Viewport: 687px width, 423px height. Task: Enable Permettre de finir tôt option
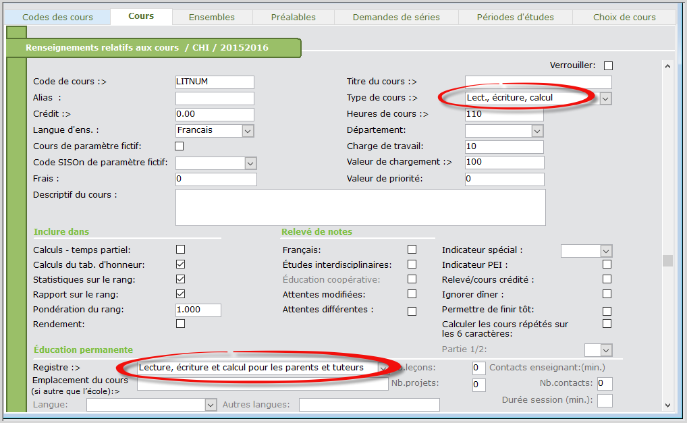tap(607, 311)
